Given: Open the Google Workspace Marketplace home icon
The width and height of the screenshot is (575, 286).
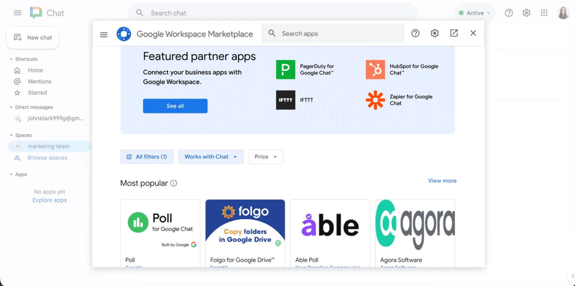Looking at the screenshot, I should [124, 33].
